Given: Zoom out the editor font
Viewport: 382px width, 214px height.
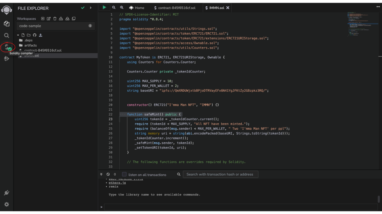Looking at the screenshot, I should coord(114,7).
